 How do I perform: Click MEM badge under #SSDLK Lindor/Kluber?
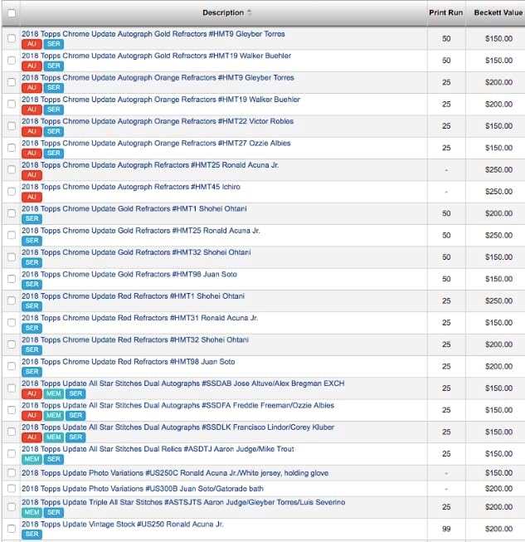pyautogui.click(x=54, y=437)
